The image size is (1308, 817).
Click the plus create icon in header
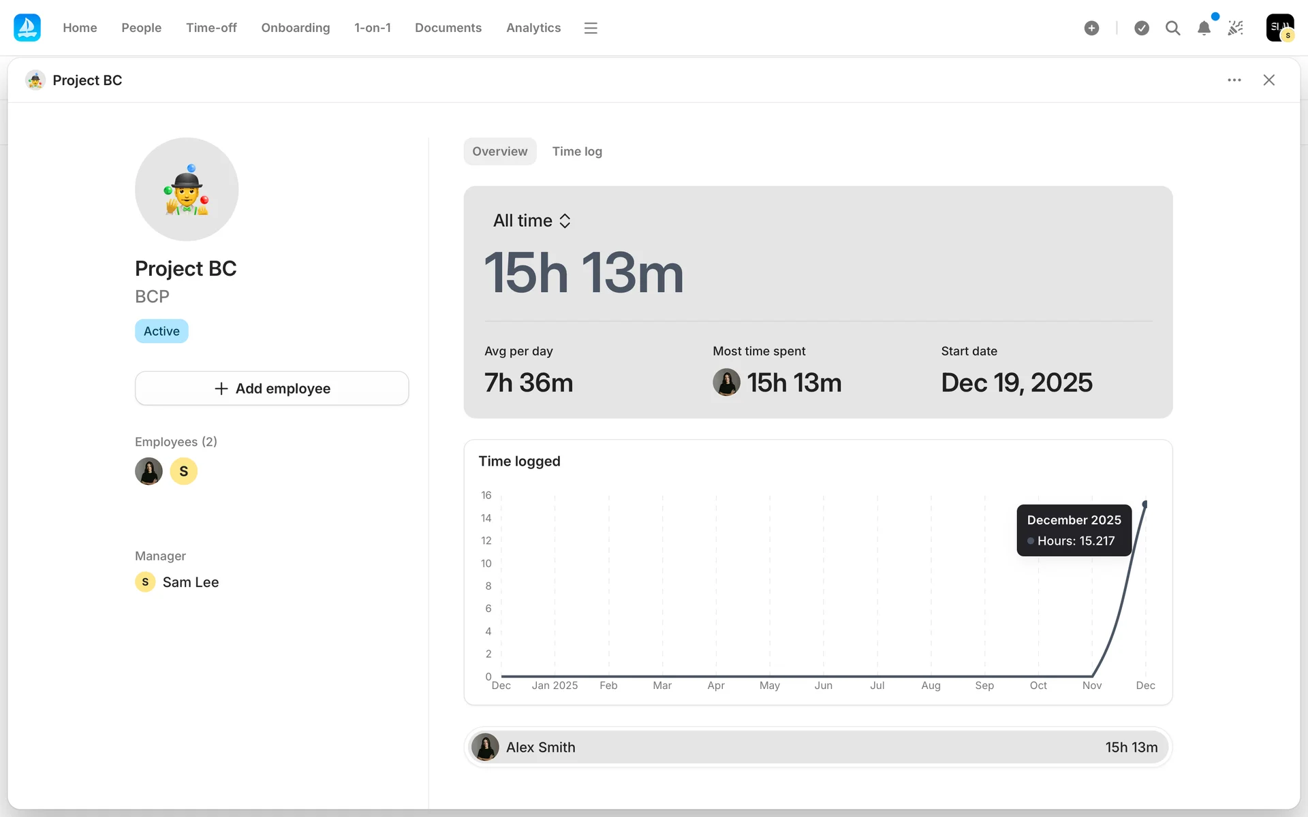click(x=1091, y=28)
